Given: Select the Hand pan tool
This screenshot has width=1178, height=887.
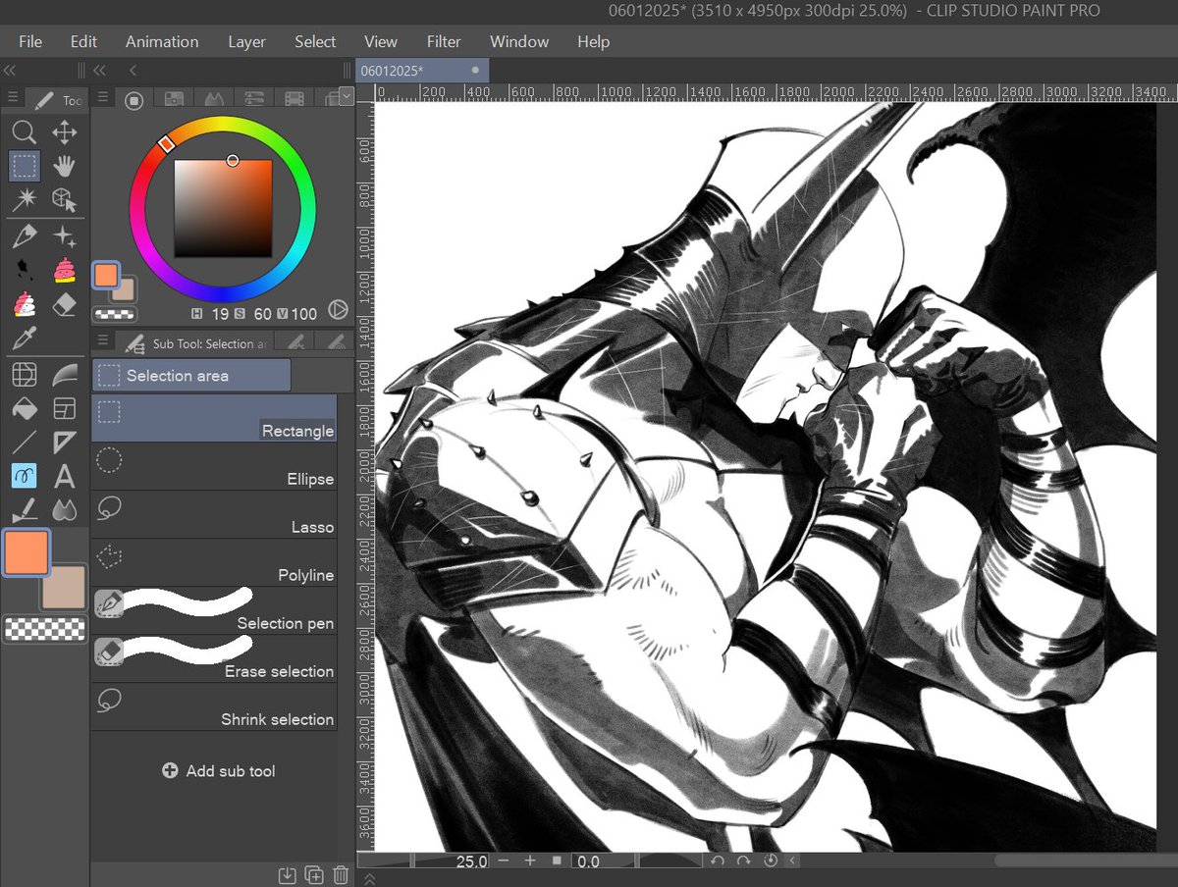Looking at the screenshot, I should tap(65, 165).
